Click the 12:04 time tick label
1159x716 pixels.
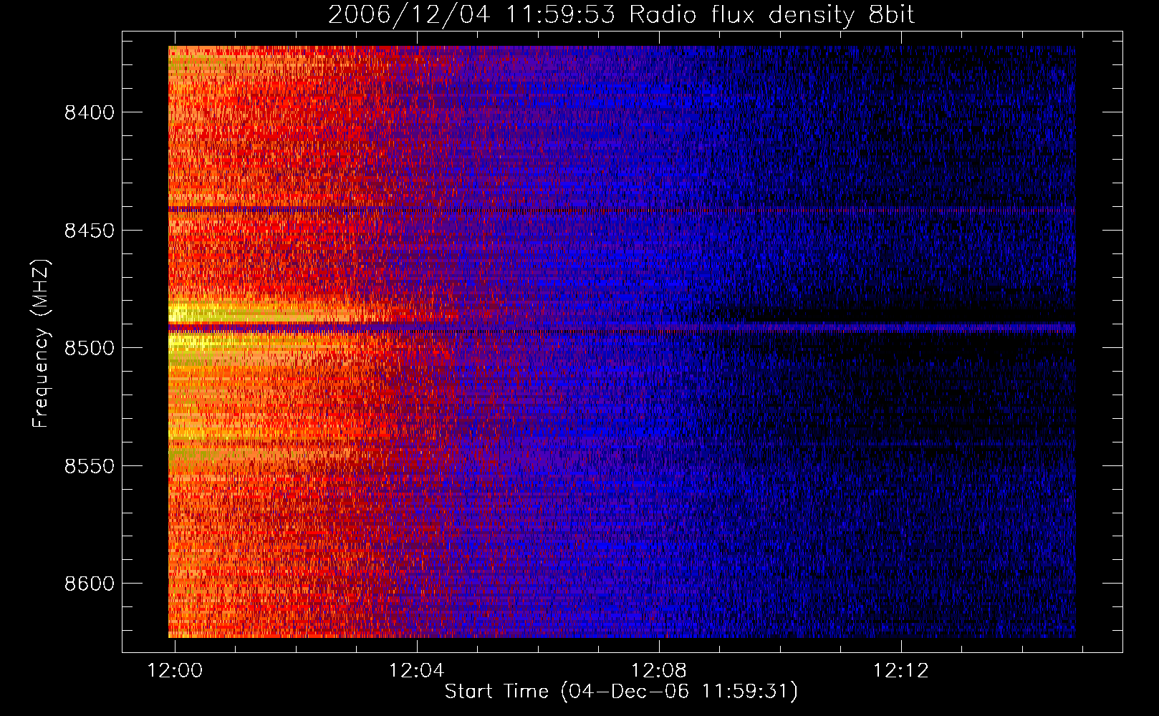[x=416, y=670]
